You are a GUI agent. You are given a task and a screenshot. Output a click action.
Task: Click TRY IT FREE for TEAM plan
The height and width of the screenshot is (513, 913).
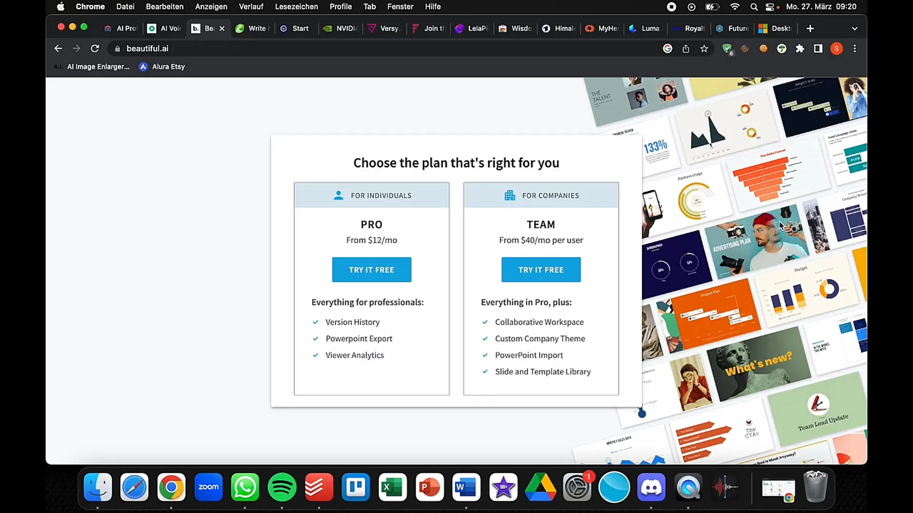[541, 269]
